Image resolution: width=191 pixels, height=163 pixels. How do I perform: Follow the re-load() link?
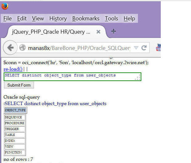[13, 69]
